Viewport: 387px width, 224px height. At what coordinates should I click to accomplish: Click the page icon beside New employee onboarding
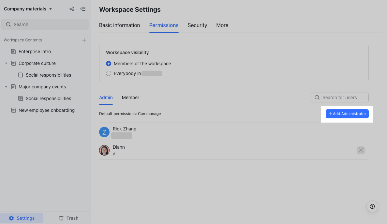(13, 110)
